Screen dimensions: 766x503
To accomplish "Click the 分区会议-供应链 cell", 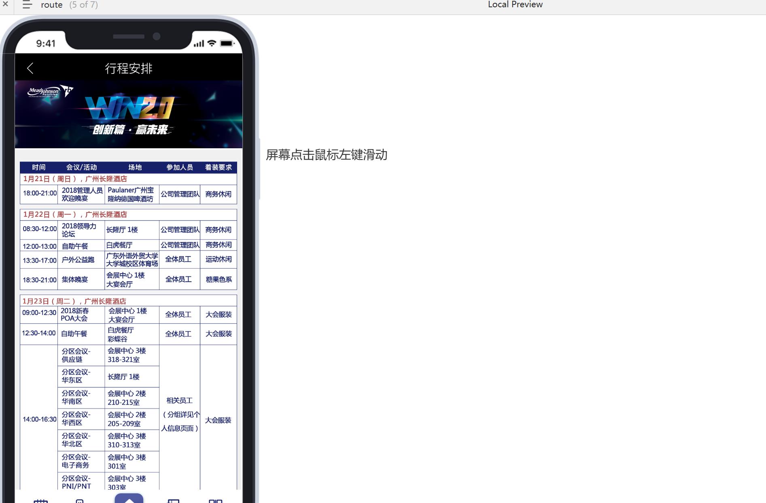I will click(x=81, y=356).
